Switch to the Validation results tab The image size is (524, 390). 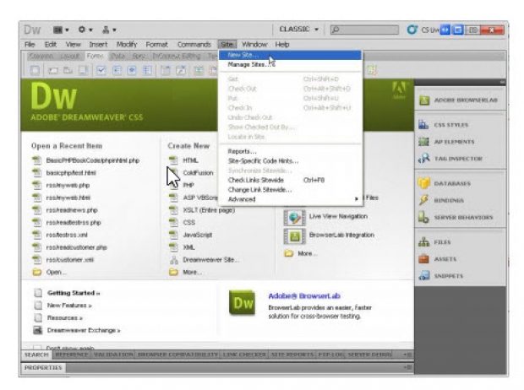(x=113, y=355)
